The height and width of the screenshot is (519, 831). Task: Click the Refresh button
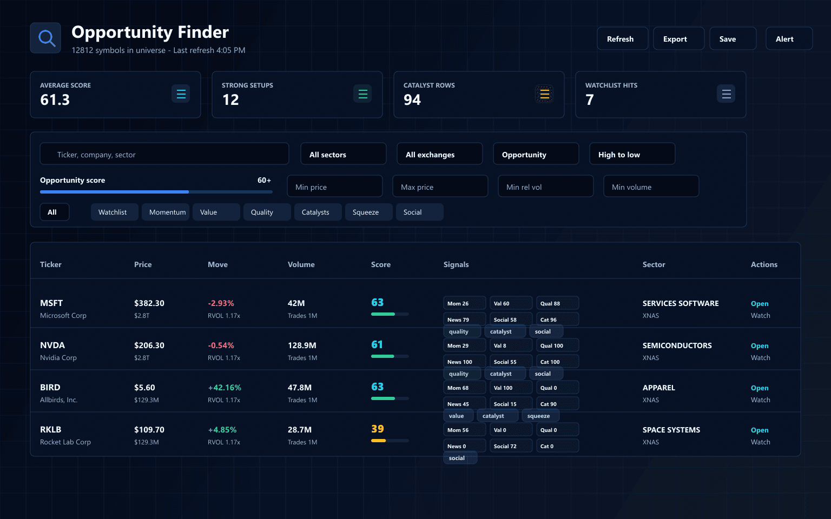click(622, 38)
